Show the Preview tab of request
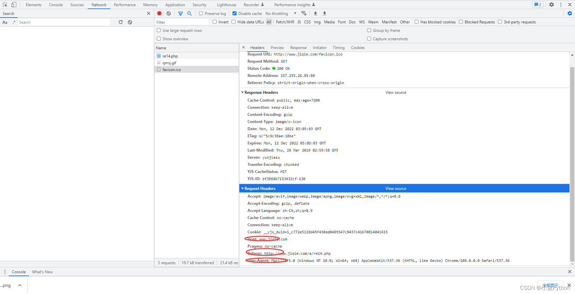The image size is (575, 294). (277, 47)
